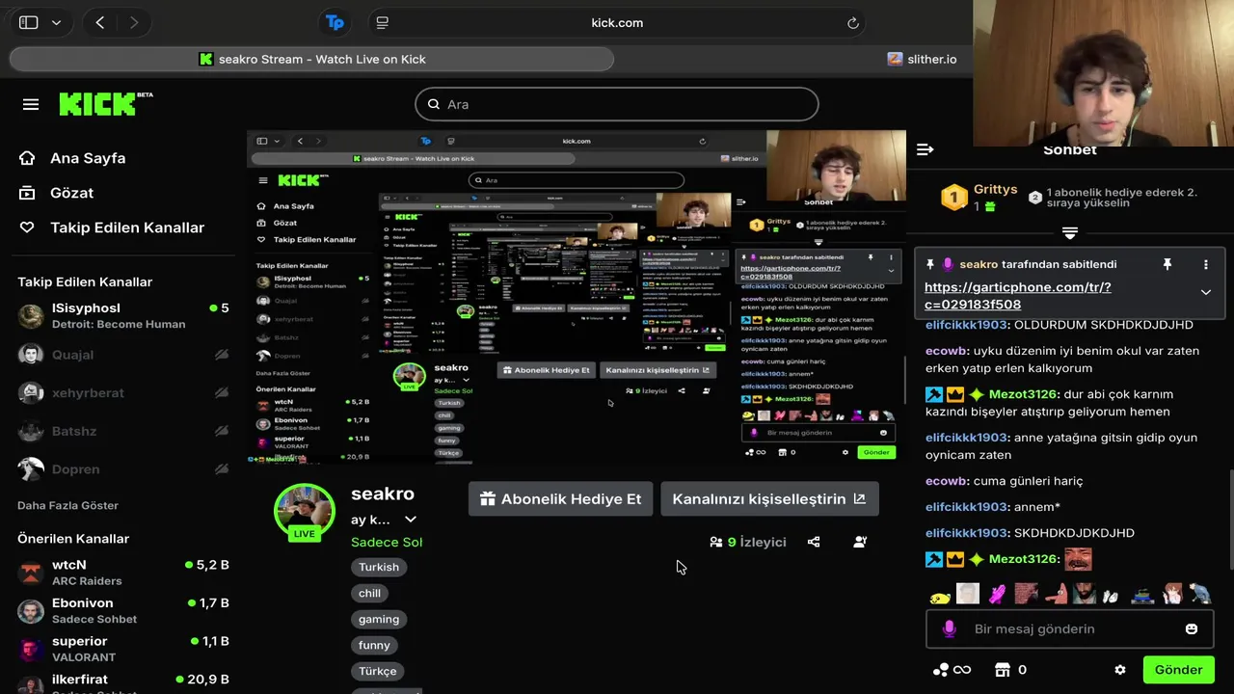Viewport: 1234px width, 694px height.
Task: Insert the purple emote in quick row
Action: [x=997, y=594]
